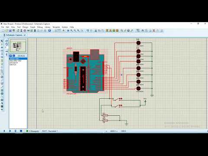This screenshot has width=208, height=156.
Task: Open the Template menu
Action: [56, 27]
